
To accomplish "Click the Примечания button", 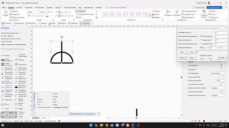I will (199, 7).
